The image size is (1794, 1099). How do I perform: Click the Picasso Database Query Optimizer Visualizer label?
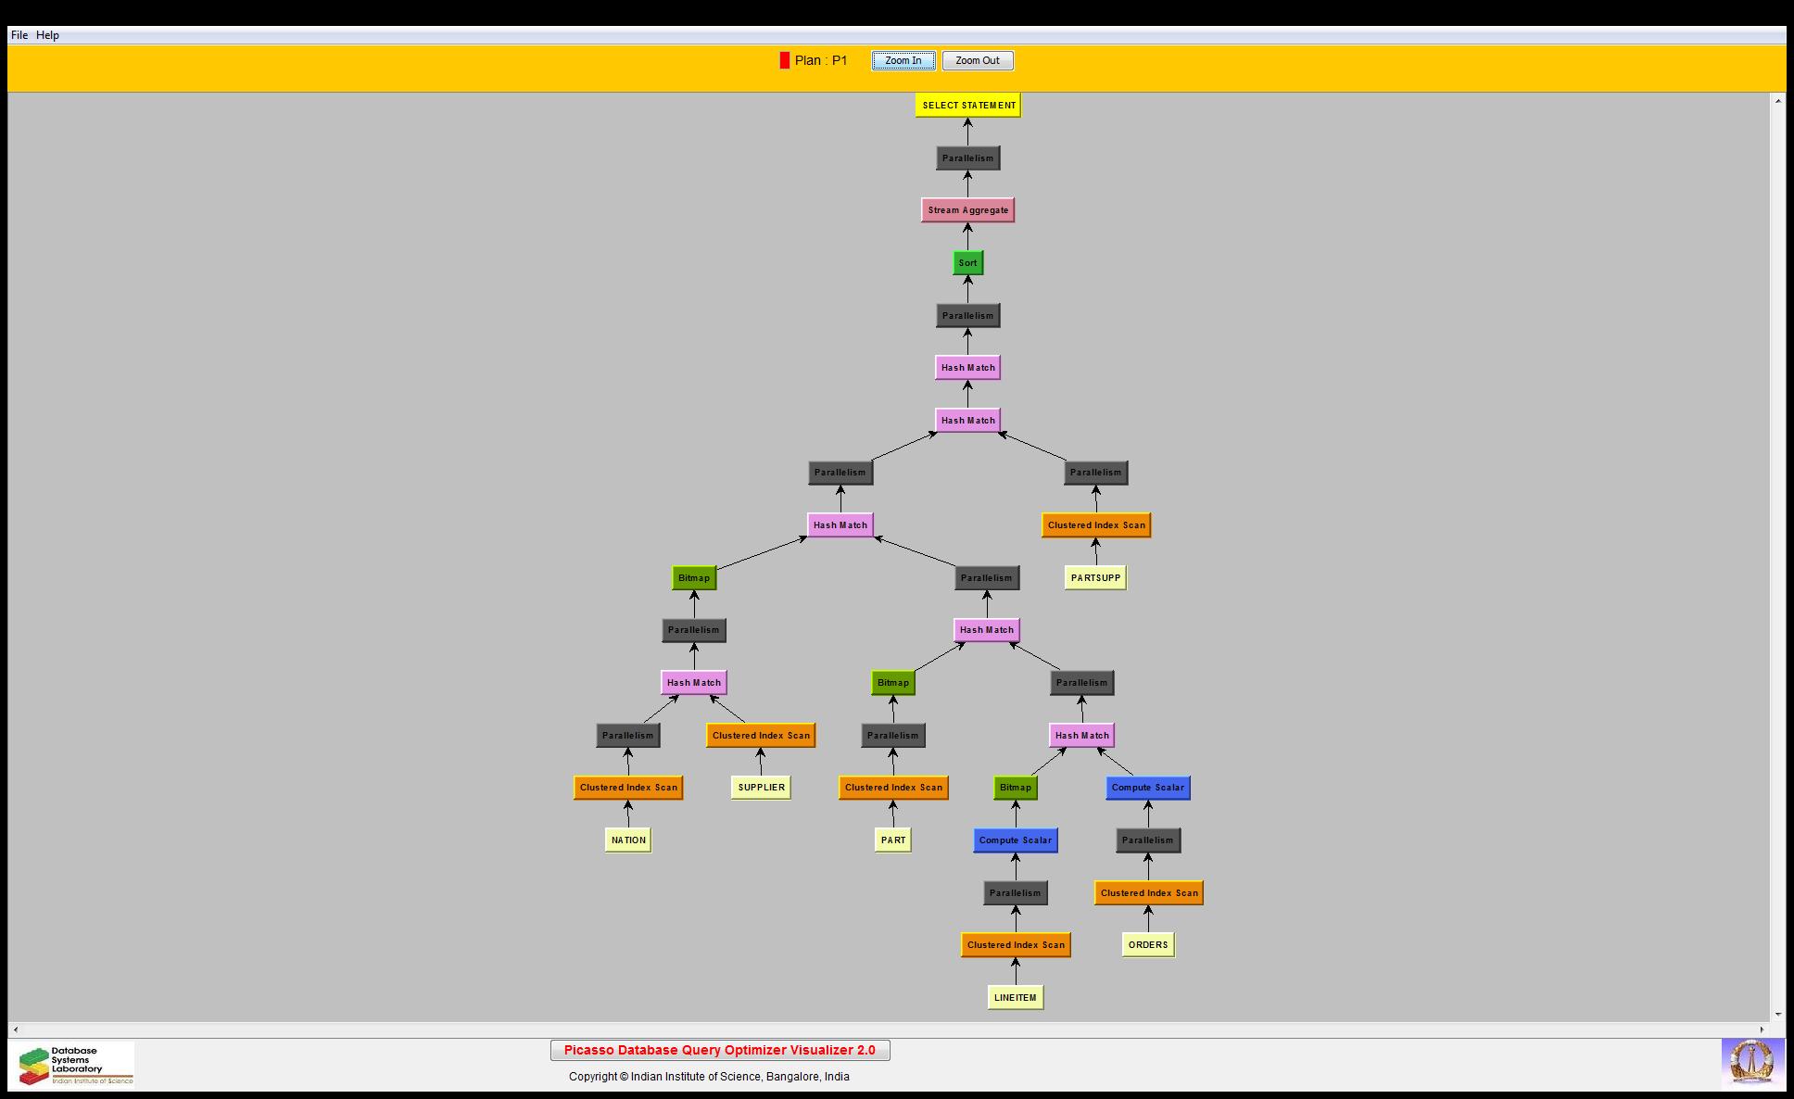coord(719,1050)
